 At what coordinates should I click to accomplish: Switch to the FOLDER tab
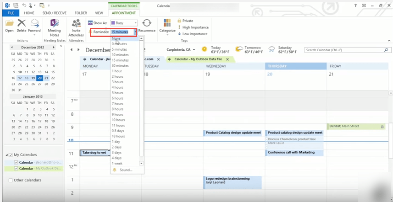81,13
